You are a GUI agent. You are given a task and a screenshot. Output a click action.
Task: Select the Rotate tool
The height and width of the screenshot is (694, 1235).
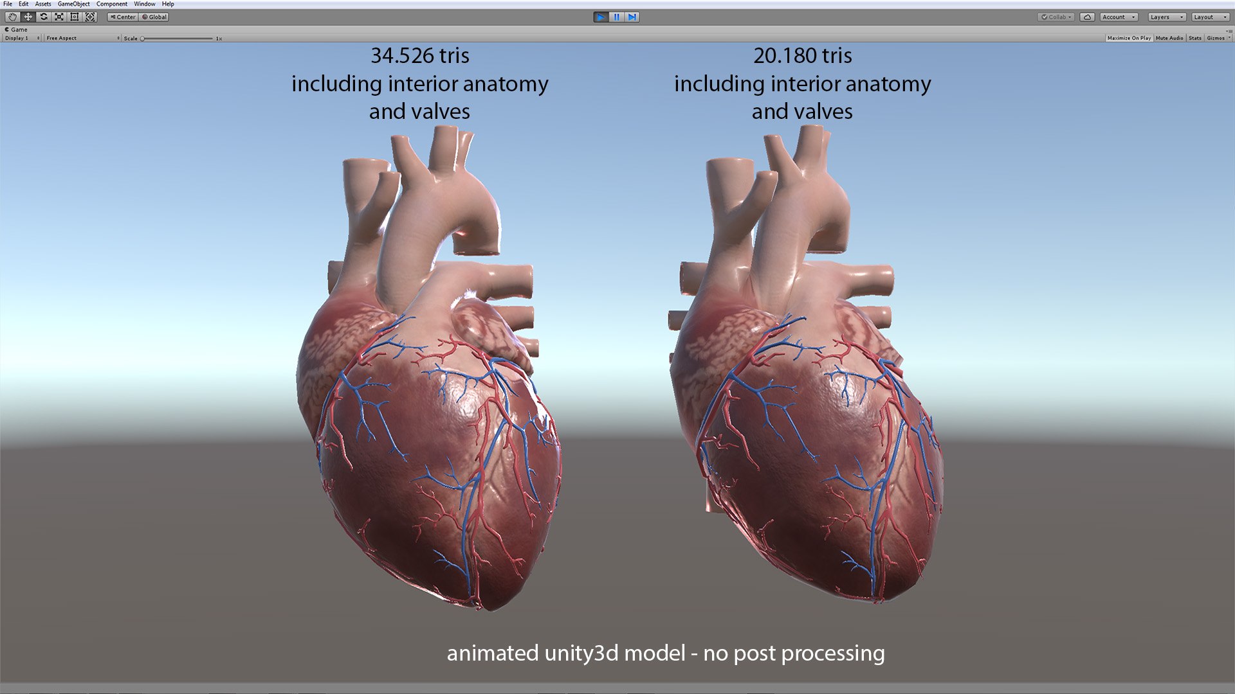tap(43, 17)
